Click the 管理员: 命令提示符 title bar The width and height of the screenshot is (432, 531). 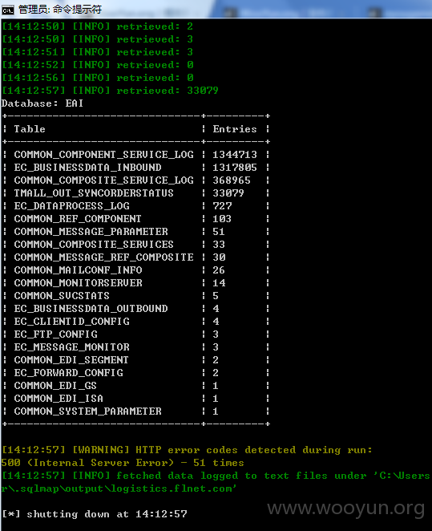tap(216, 9)
